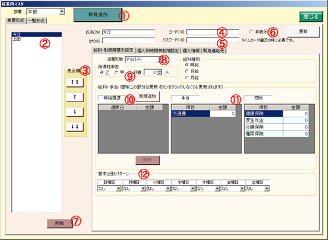328x240 pixels.
Task: Open the 木曜日 pattern dropdown
Action: click(x=208, y=189)
